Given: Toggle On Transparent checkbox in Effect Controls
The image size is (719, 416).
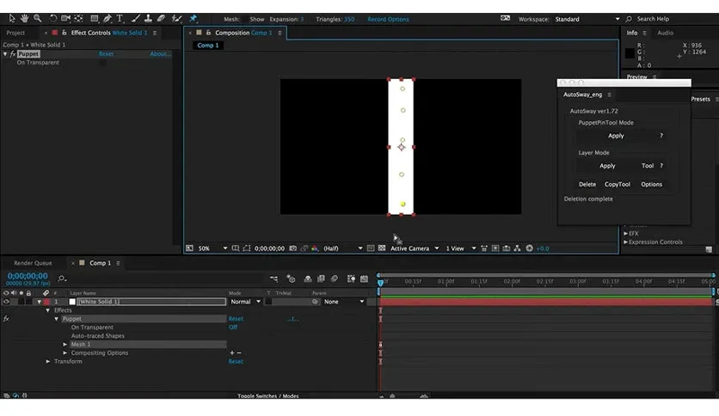Looking at the screenshot, I should pyautogui.click(x=102, y=63).
